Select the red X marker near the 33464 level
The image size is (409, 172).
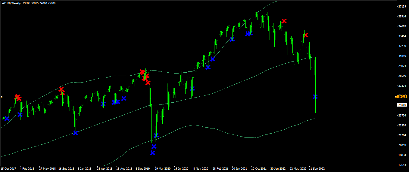pos(306,35)
